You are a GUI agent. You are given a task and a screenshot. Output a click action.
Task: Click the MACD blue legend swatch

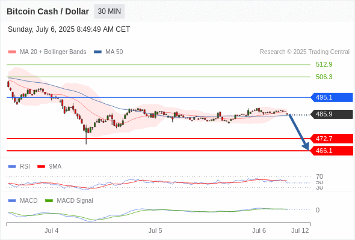(12, 201)
